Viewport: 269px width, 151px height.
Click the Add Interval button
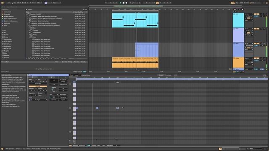pos(63,85)
